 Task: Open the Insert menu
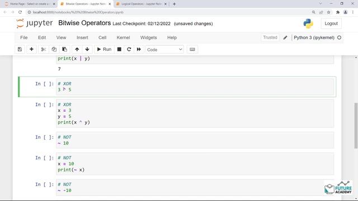point(82,37)
